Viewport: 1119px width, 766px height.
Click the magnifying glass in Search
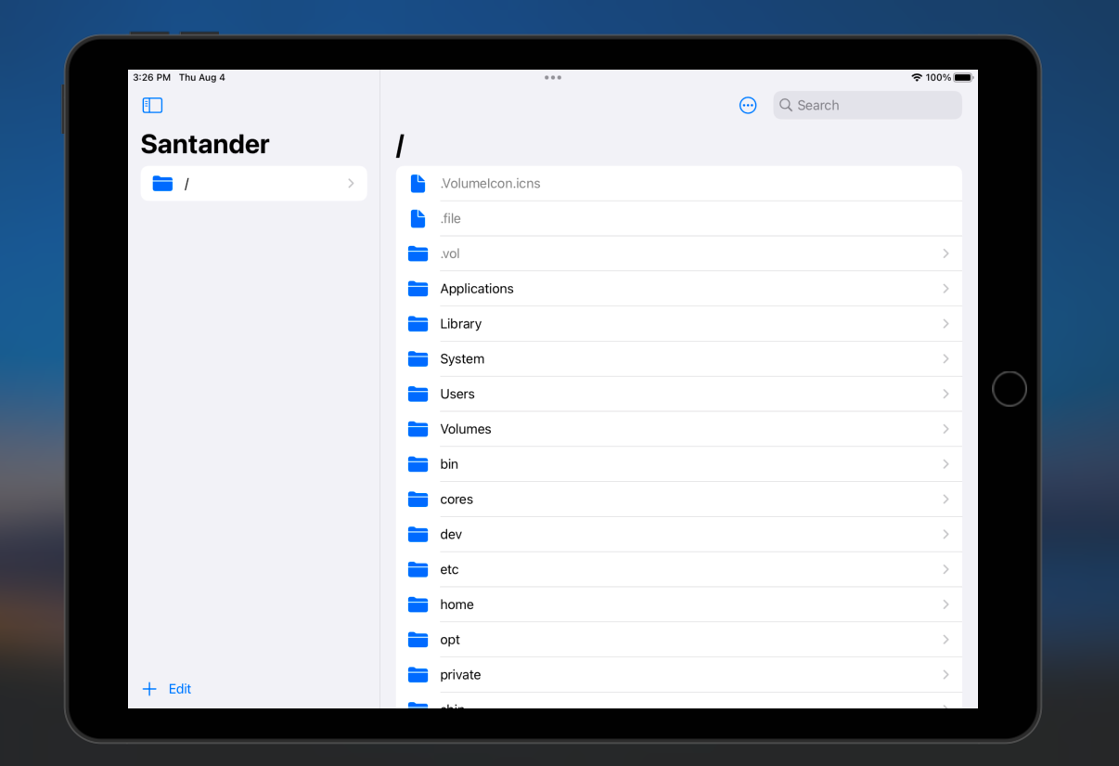tap(786, 105)
